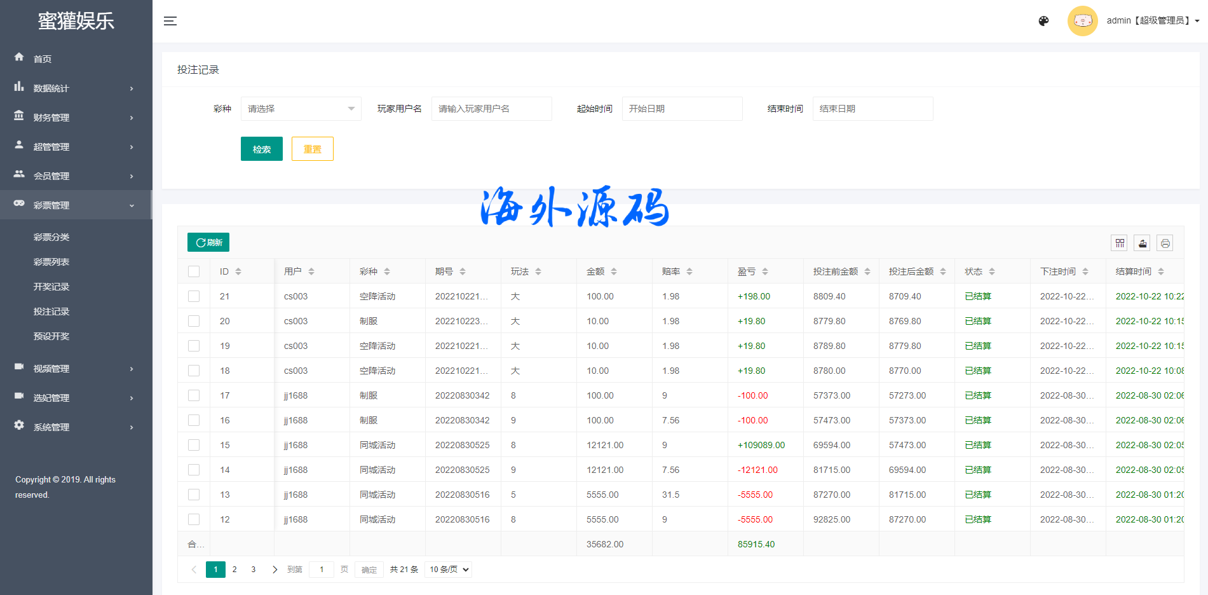
Task: Check the row checkbox for ID 21
Action: [x=194, y=296]
